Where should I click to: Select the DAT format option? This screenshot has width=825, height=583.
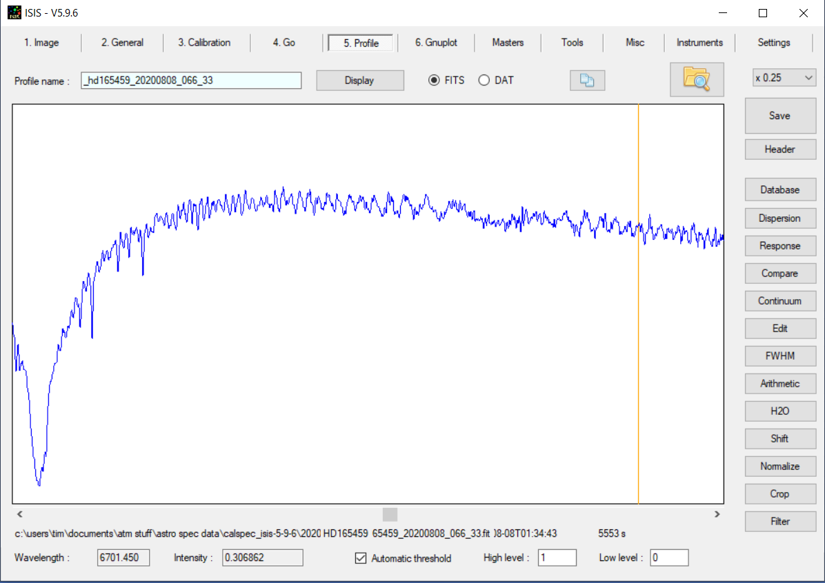(x=484, y=80)
